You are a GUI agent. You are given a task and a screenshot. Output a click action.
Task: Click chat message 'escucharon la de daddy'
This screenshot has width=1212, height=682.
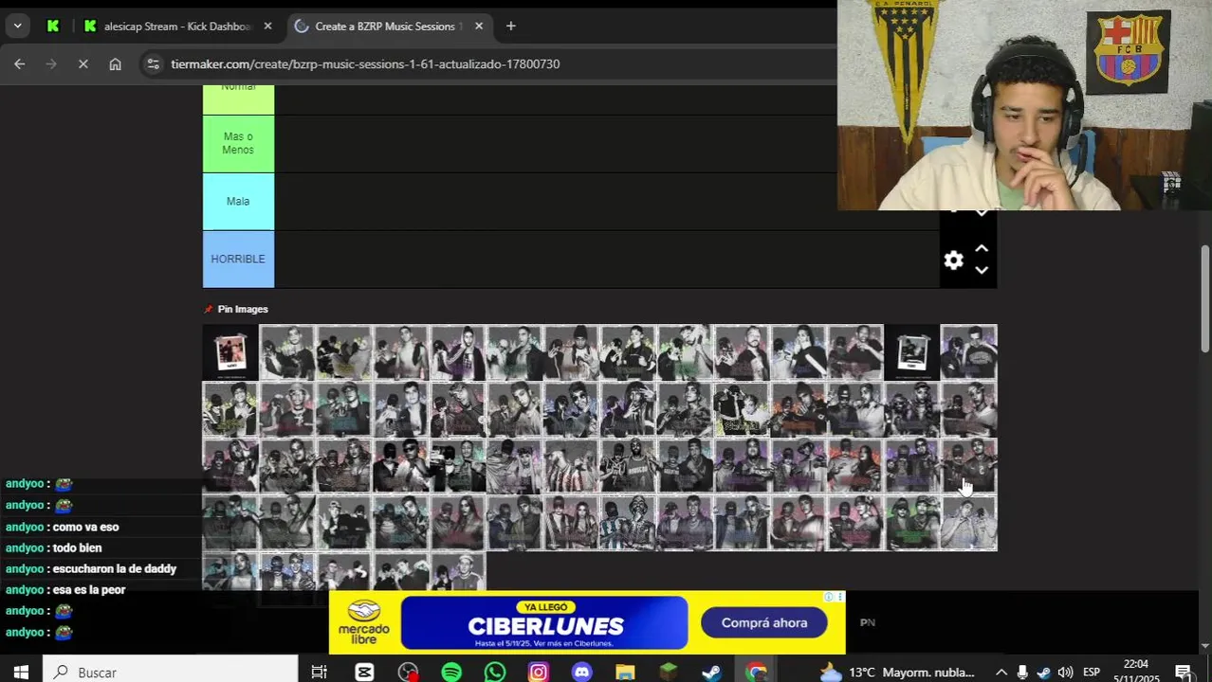(x=114, y=568)
